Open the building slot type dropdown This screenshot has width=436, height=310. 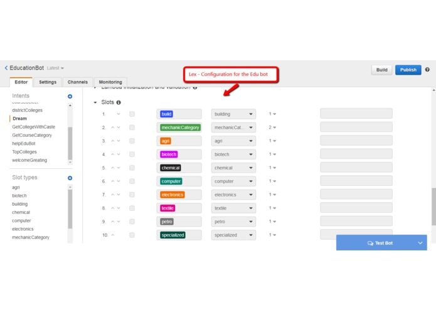(x=233, y=114)
